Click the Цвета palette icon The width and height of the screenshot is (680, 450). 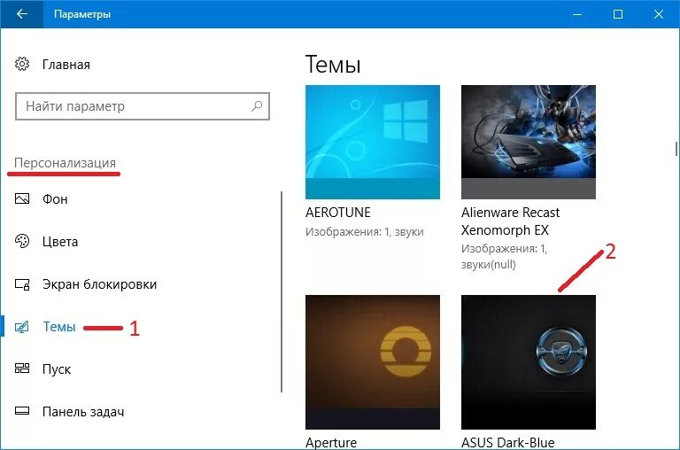[x=22, y=241]
